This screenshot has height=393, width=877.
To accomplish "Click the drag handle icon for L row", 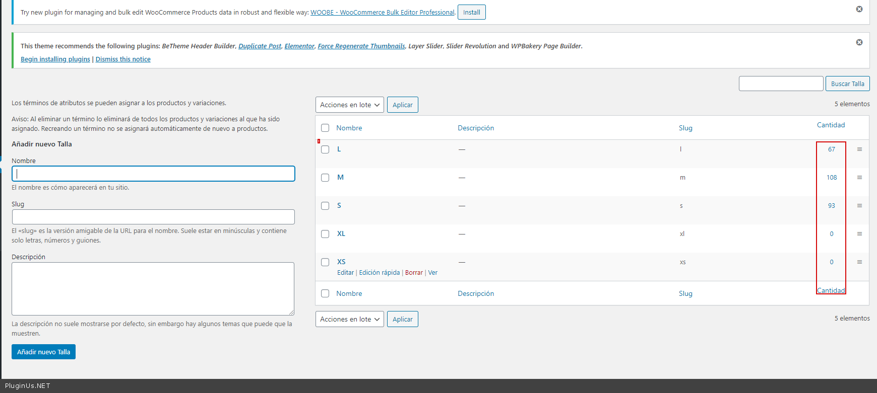I will [x=859, y=149].
